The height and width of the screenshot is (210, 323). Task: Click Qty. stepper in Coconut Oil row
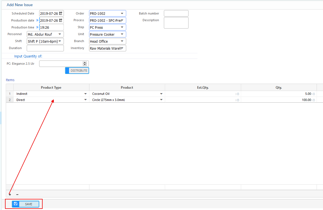pos(314,94)
